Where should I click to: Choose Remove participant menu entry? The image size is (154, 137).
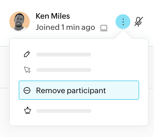point(79,90)
